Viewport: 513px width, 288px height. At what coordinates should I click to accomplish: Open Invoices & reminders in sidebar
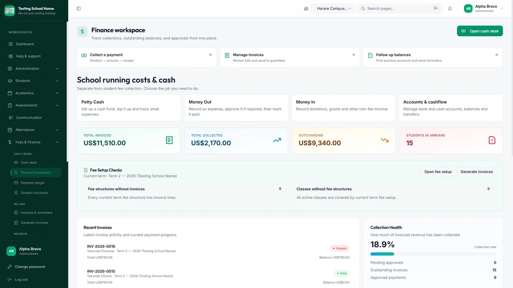pos(36,212)
